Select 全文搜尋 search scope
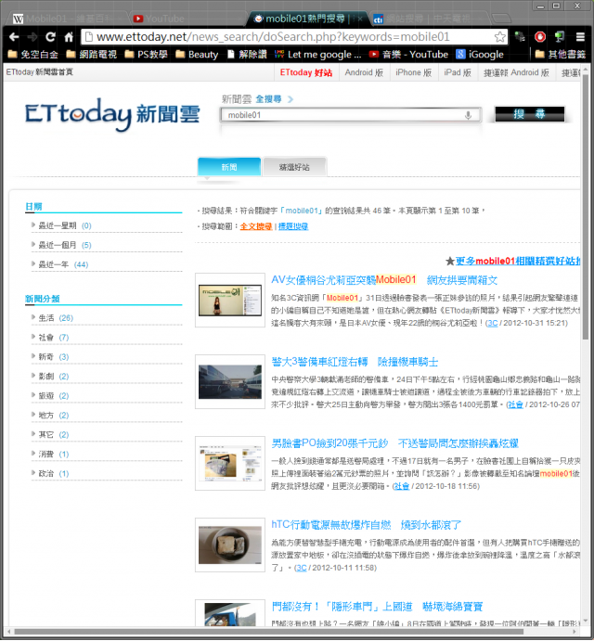Image resolution: width=594 pixels, height=641 pixels. (255, 226)
